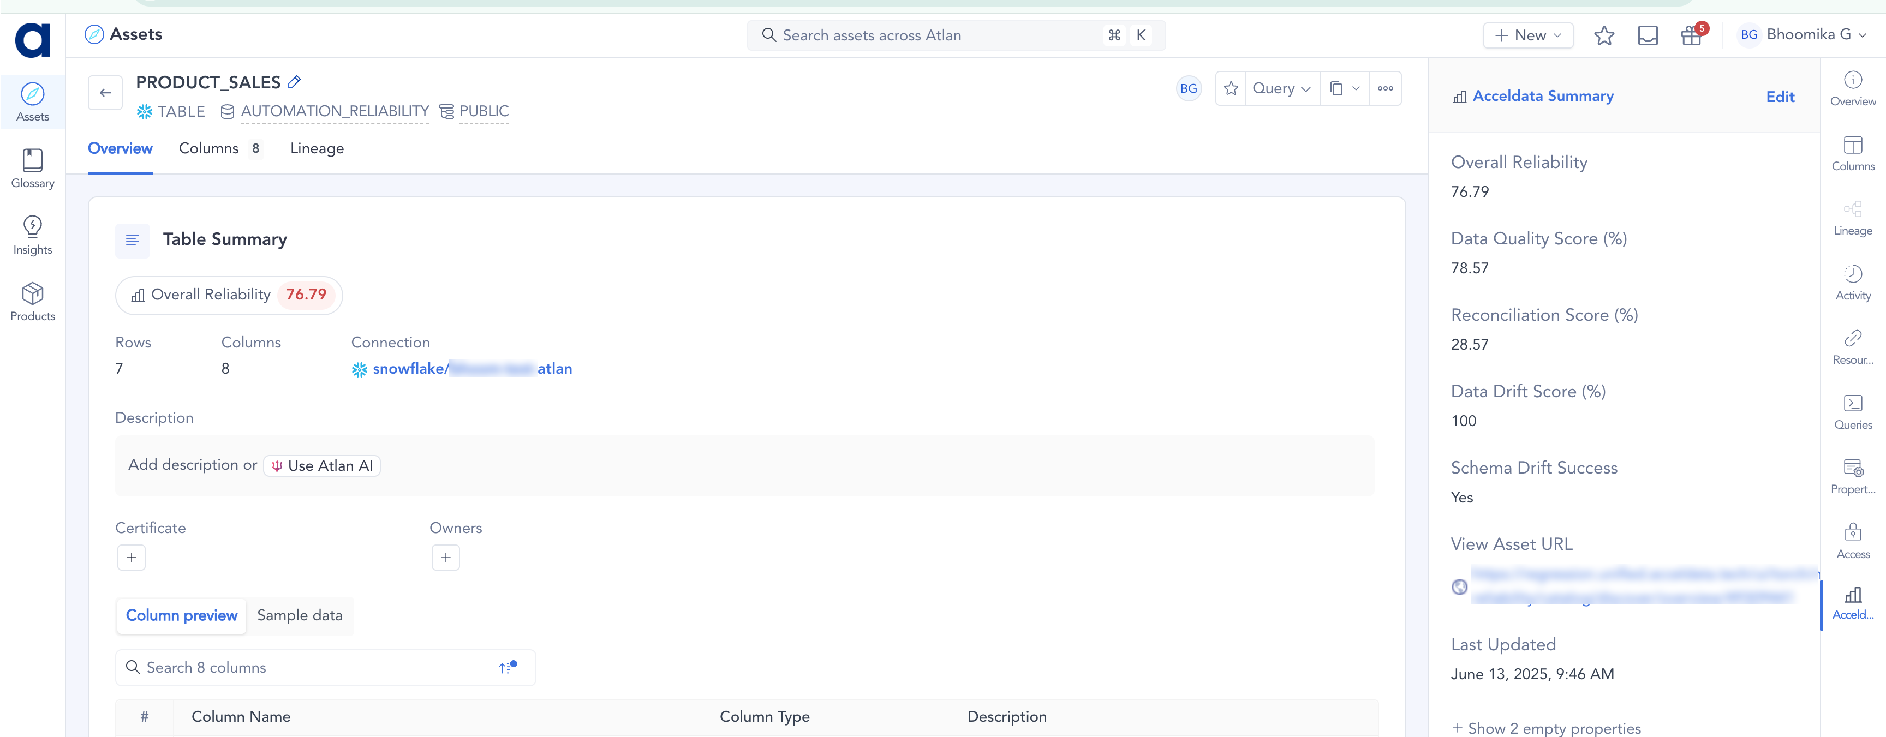Click the Overall Reliability 76.79 badge

229,295
